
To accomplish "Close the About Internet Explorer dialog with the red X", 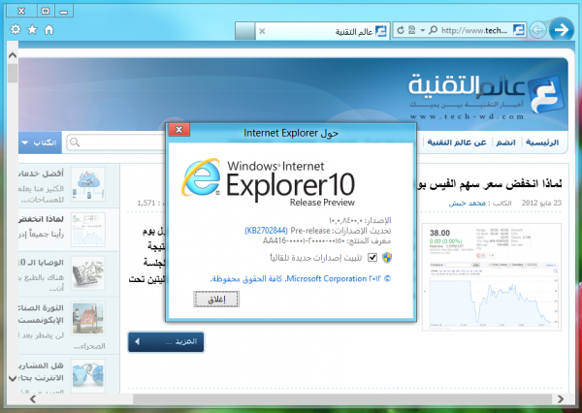I will 178,129.
